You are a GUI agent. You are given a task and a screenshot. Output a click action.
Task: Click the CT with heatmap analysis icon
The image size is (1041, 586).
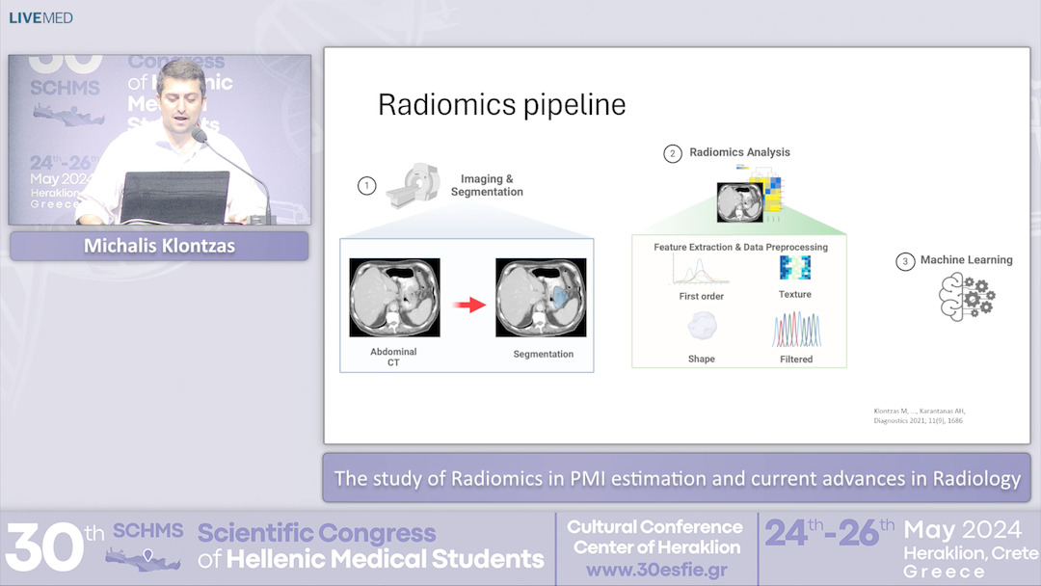tap(750, 195)
